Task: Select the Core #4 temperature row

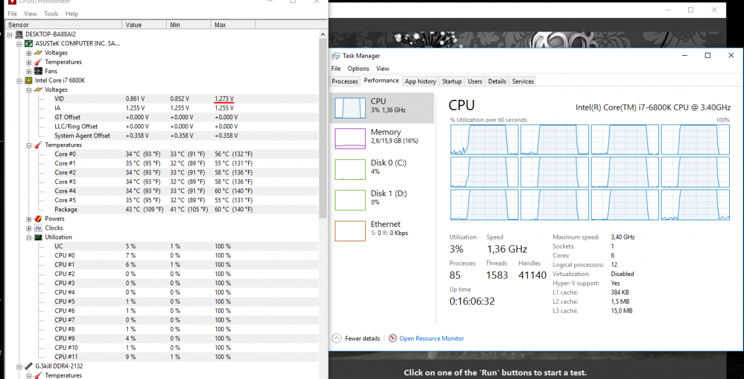Action: tap(162, 191)
